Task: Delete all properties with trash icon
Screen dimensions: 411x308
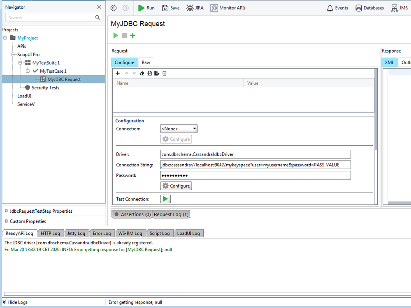Action: [165, 73]
